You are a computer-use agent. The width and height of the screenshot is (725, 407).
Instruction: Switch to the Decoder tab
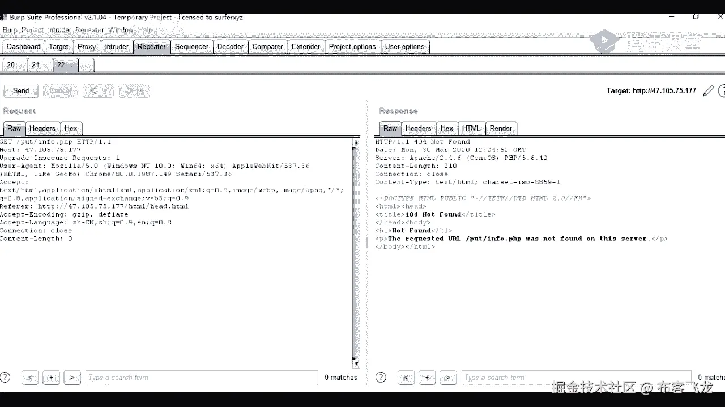[231, 47]
